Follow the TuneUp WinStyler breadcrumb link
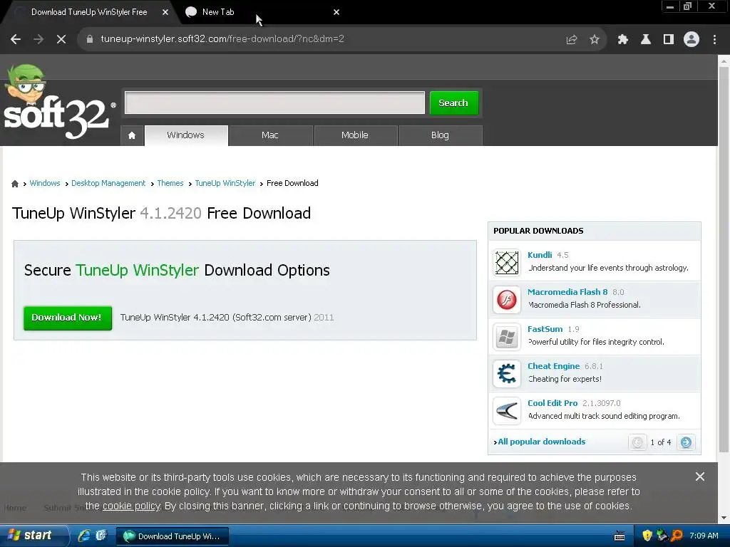 pyautogui.click(x=225, y=183)
